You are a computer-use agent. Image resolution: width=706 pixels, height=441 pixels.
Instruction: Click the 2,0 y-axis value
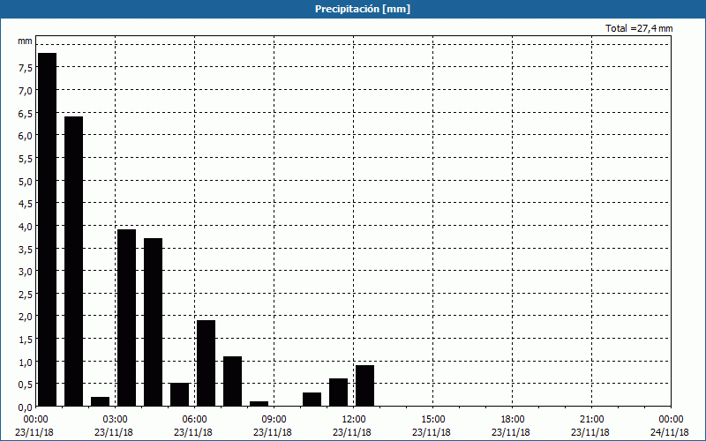click(26, 317)
